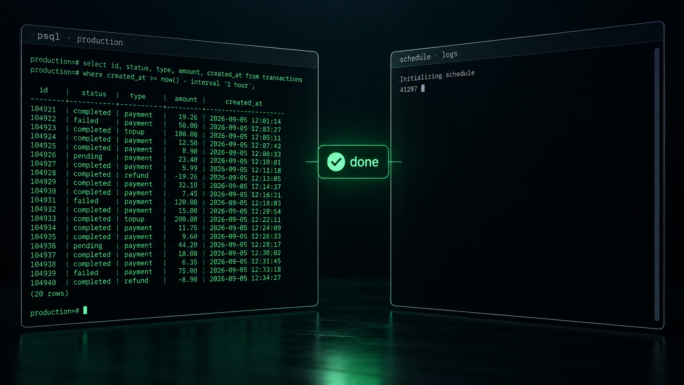Click 'completed' status in row 104925
Viewport: 684px width, 385px height.
tap(92, 147)
